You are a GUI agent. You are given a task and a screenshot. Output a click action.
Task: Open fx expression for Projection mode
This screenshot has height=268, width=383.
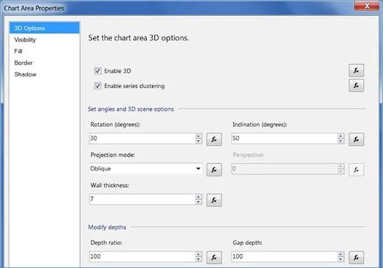(214, 170)
